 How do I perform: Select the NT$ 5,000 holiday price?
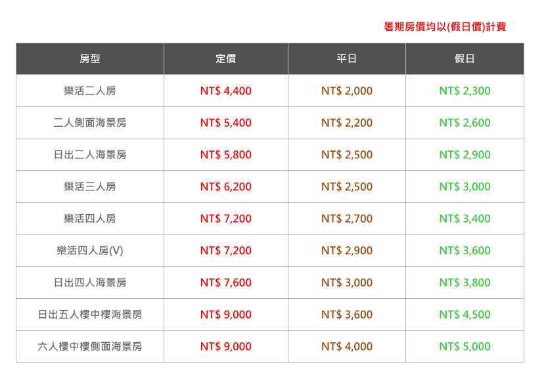465,347
